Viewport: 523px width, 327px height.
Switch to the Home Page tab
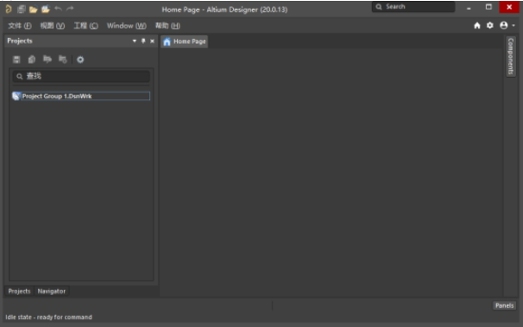pos(185,41)
